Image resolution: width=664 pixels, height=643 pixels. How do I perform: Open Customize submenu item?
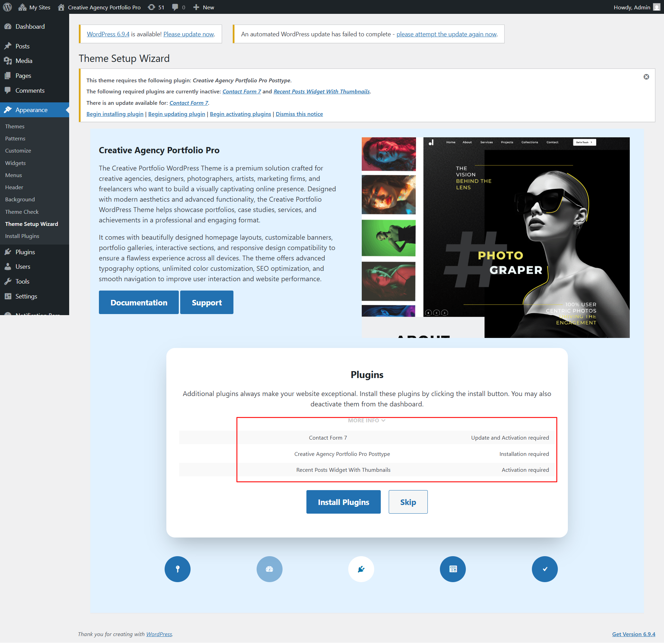point(18,151)
